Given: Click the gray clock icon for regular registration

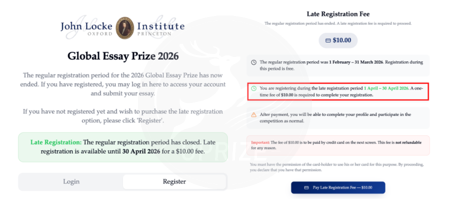Looking at the screenshot, I should [253, 62].
